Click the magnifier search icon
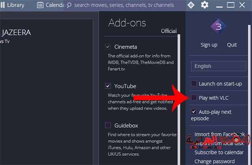This screenshot has height=165, width=252. click(x=69, y=5)
